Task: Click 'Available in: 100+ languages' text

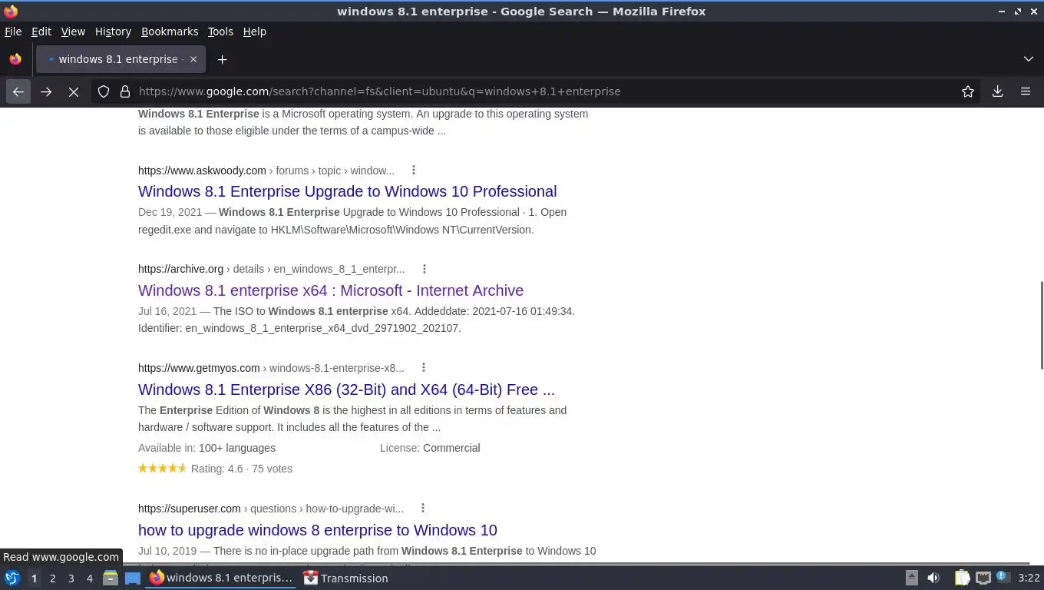Action: (206, 448)
